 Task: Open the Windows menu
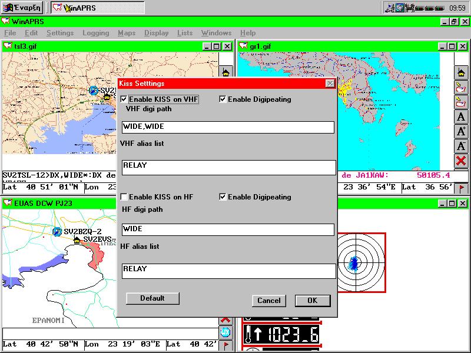pos(216,33)
